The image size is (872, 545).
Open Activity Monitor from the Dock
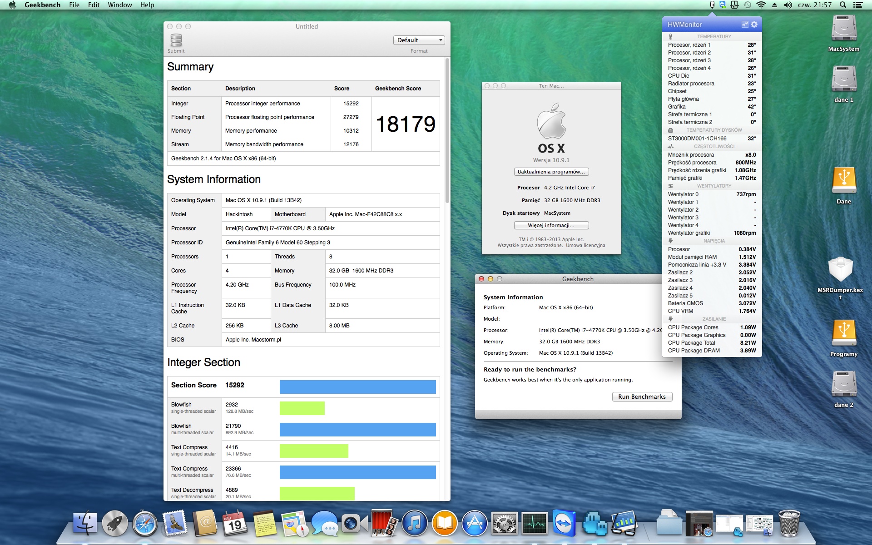pos(535,524)
